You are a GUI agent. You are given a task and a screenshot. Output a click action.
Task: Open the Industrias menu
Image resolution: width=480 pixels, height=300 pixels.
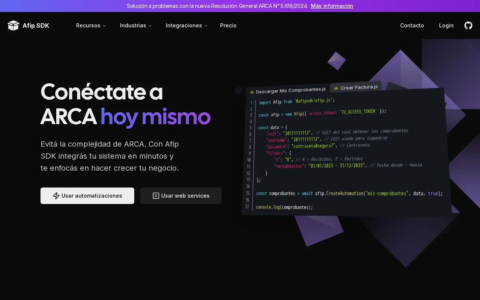coord(136,25)
